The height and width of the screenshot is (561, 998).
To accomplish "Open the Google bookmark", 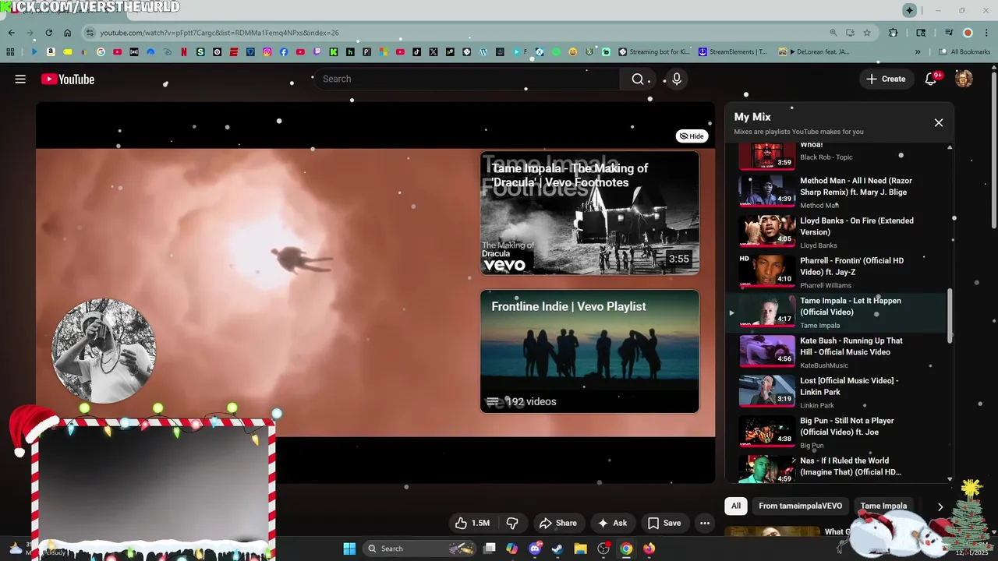I will click(x=101, y=51).
